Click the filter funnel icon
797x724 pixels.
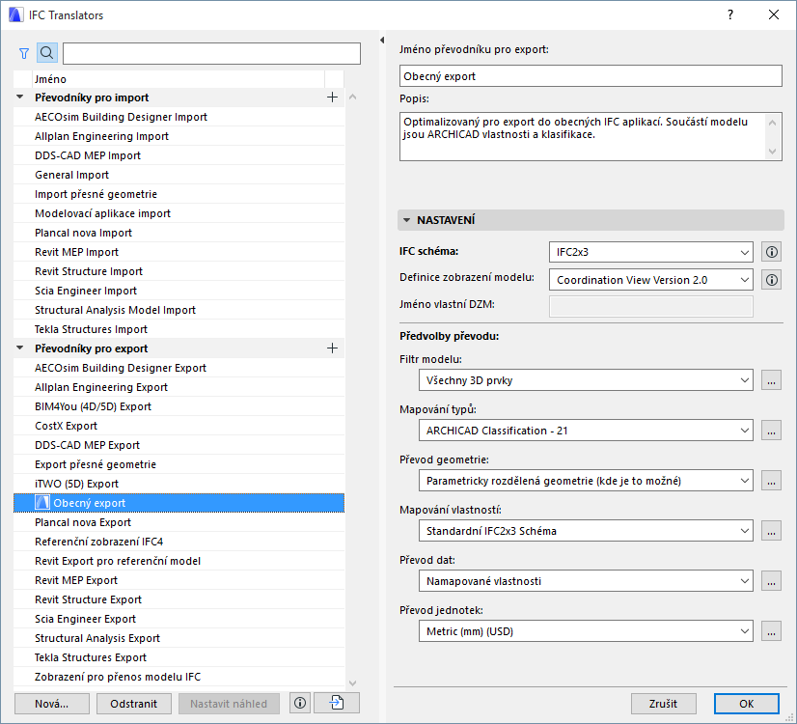click(24, 53)
